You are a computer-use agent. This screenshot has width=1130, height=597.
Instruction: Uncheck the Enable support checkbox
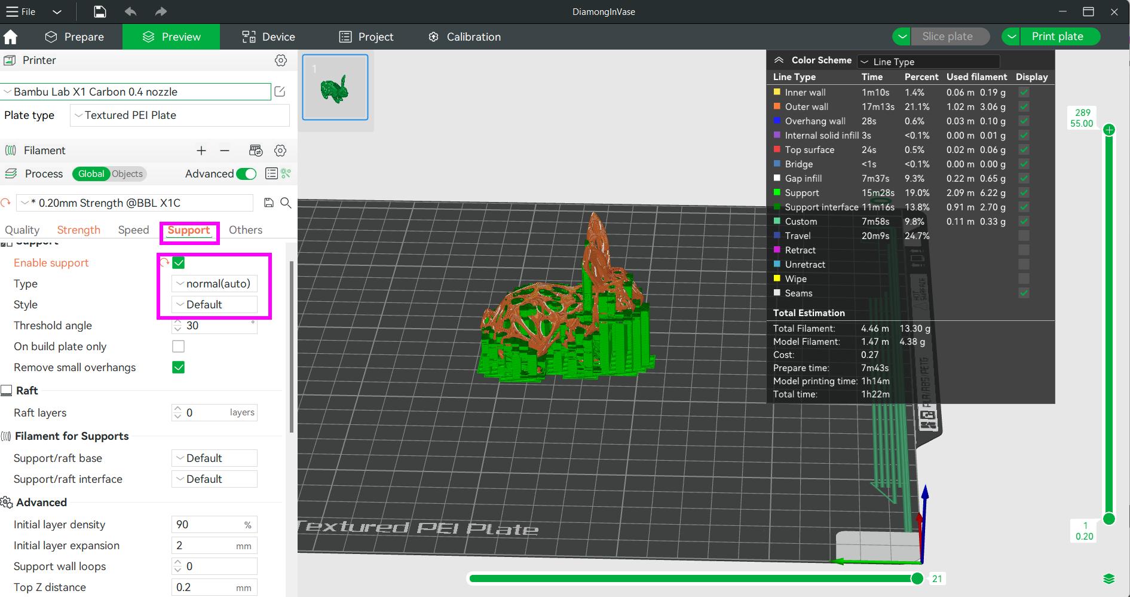(x=179, y=263)
